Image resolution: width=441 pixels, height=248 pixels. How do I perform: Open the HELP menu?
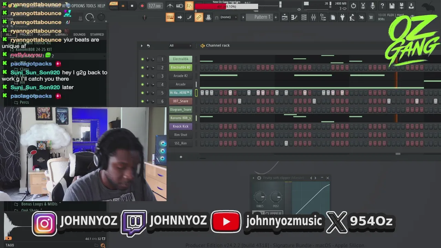[101, 6]
